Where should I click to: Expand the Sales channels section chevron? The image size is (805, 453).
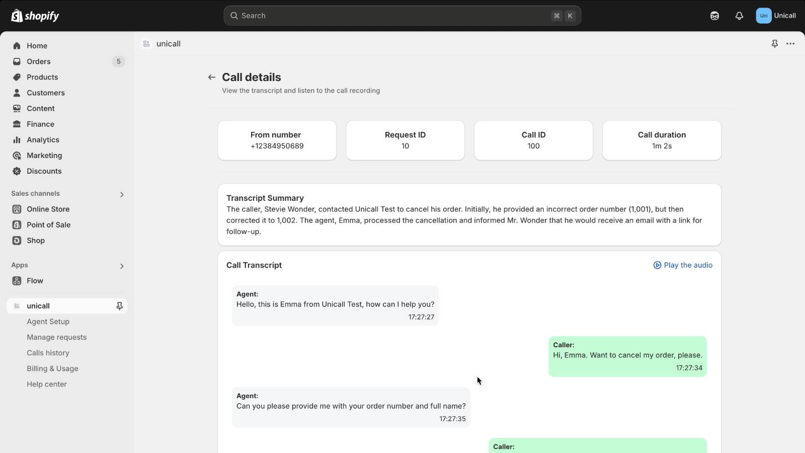[x=122, y=194]
